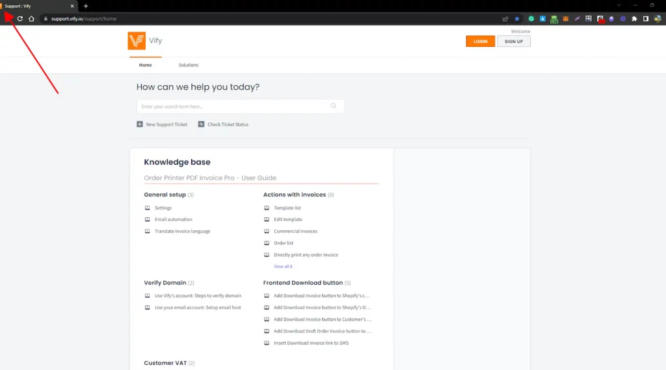The image size is (666, 370).
Task: Open the Extensions puzzle-piece menu
Action: (634, 19)
